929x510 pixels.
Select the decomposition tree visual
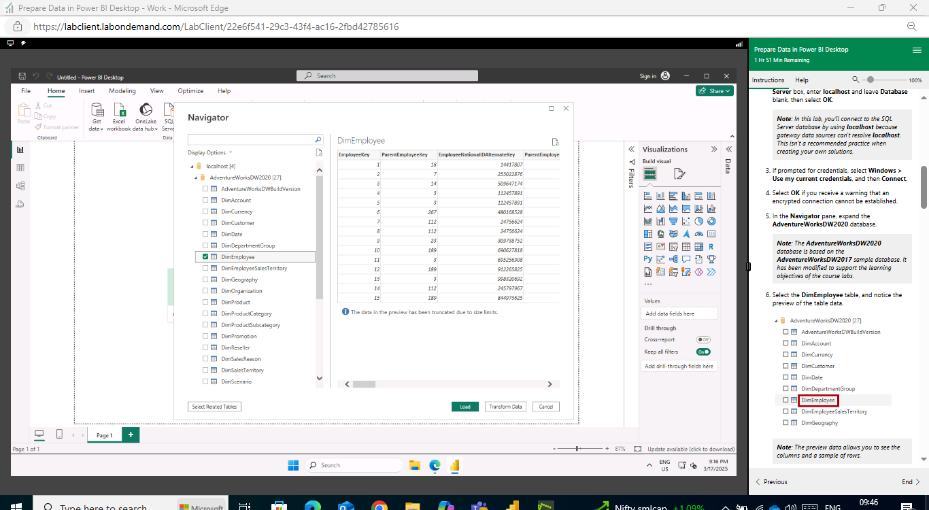tap(673, 259)
